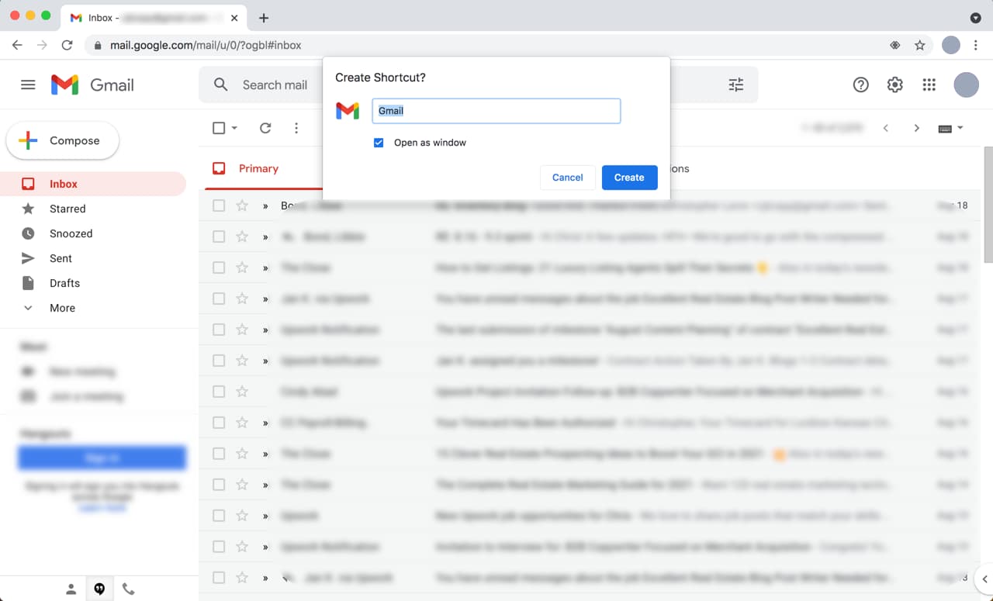Open the Help icon
Image resolution: width=993 pixels, height=601 pixels.
tap(860, 85)
